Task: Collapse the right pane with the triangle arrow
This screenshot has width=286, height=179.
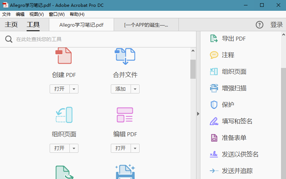Action: click(x=198, y=114)
